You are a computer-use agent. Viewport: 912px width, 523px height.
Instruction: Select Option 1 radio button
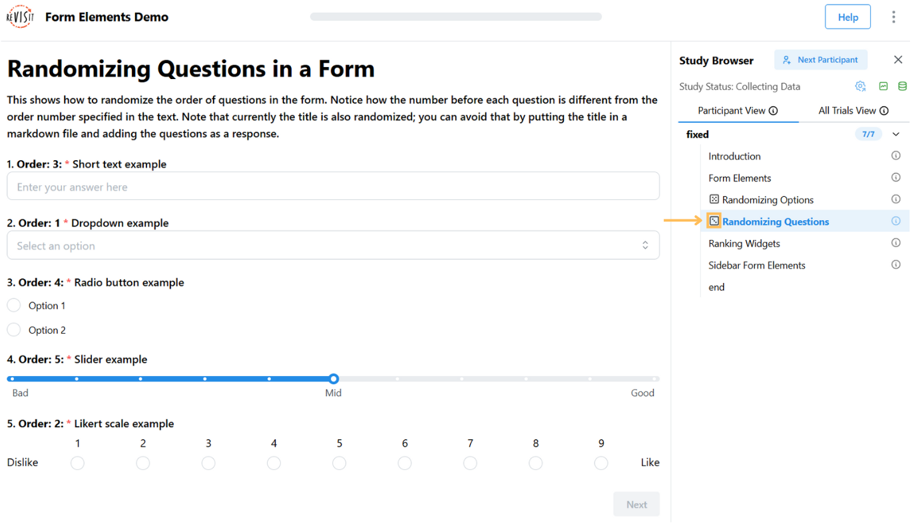pos(13,305)
